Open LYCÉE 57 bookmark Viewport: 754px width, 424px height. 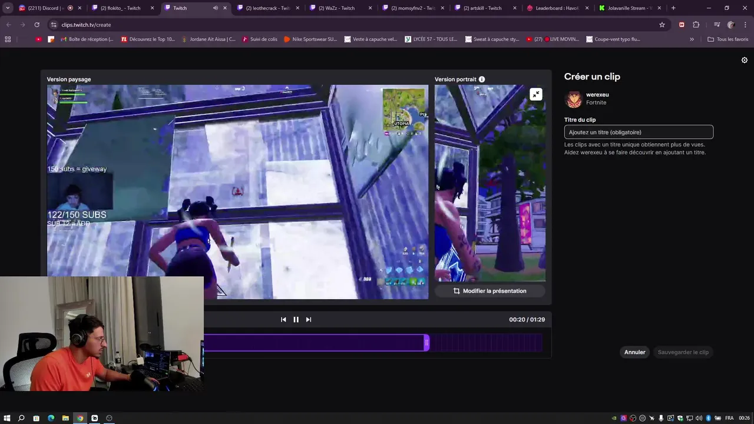pos(431,39)
